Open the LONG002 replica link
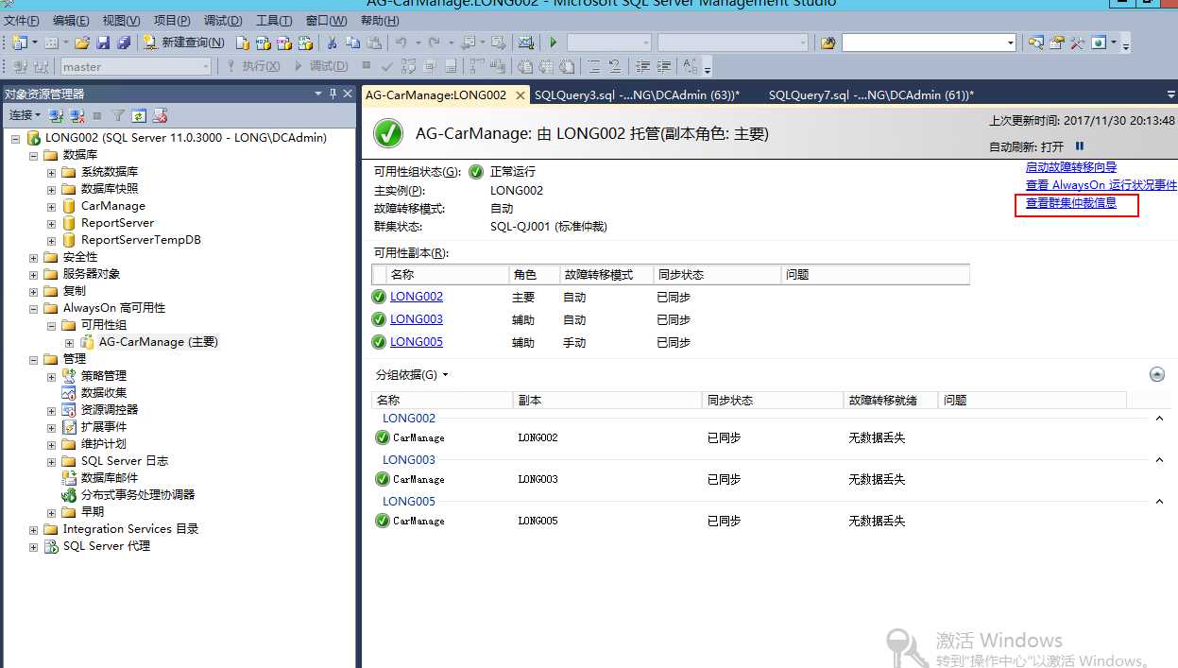 (417, 297)
